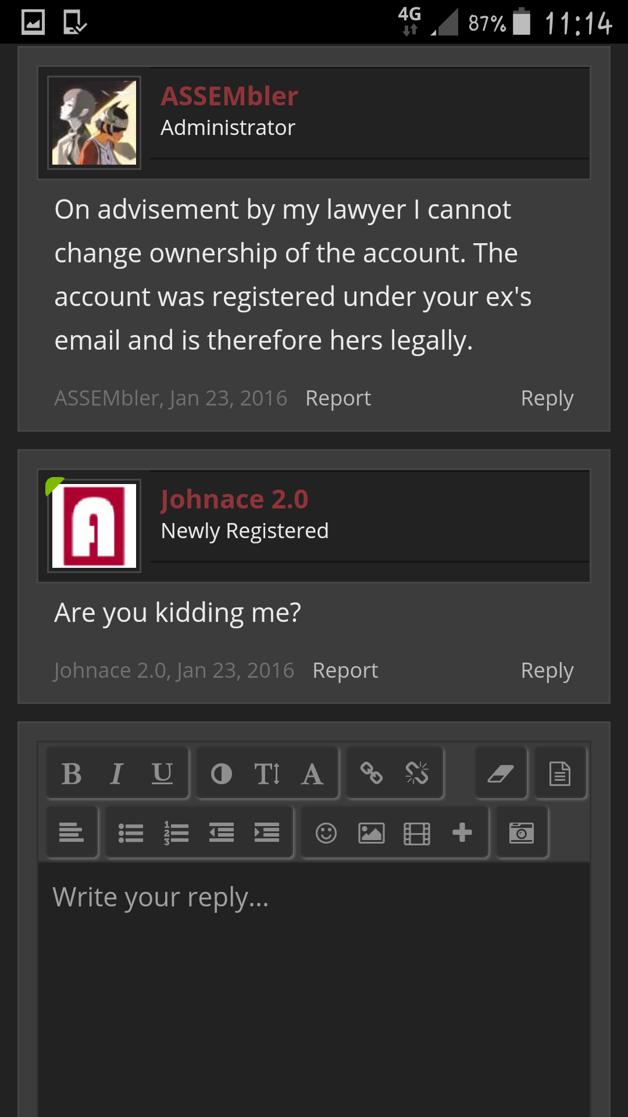The image size is (628, 1117).
Task: Remove formatting with eraser icon
Action: pos(501,774)
